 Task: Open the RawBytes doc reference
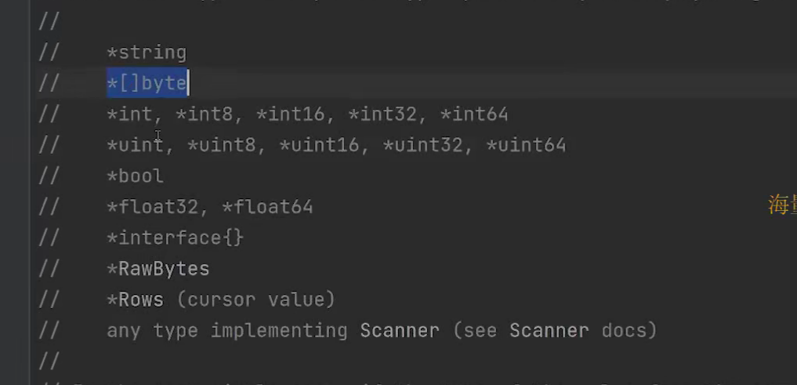click(164, 268)
